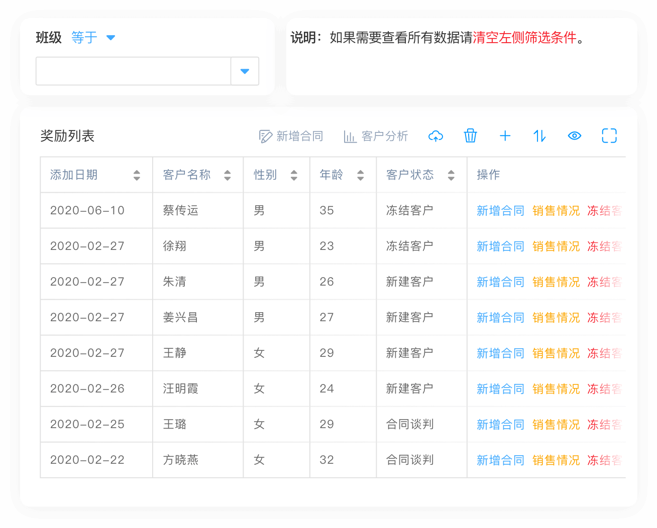Image resolution: width=657 pixels, height=528 pixels.
Task: Open the class filter value dropdown
Action: coord(245,71)
